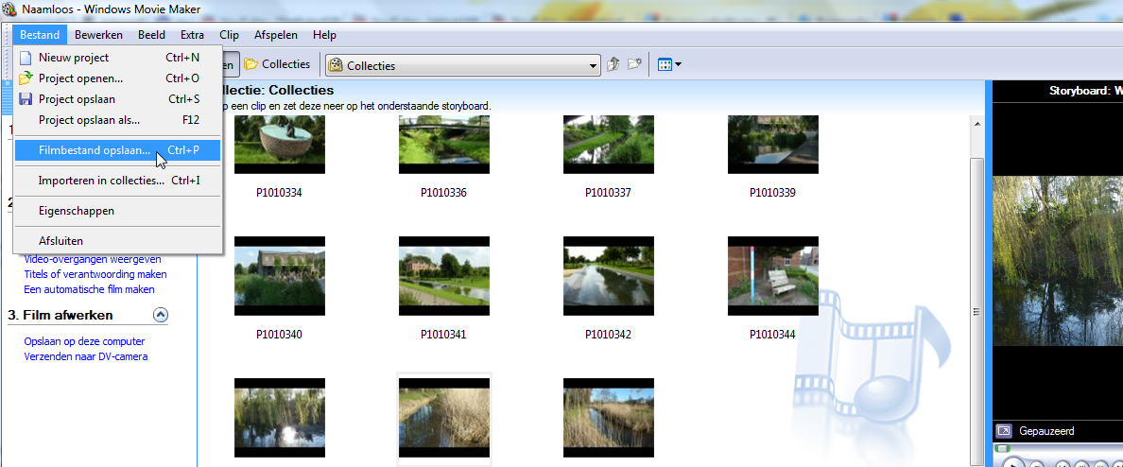The height and width of the screenshot is (467, 1123).
Task: Create new collection folder icon
Action: pyautogui.click(x=634, y=65)
